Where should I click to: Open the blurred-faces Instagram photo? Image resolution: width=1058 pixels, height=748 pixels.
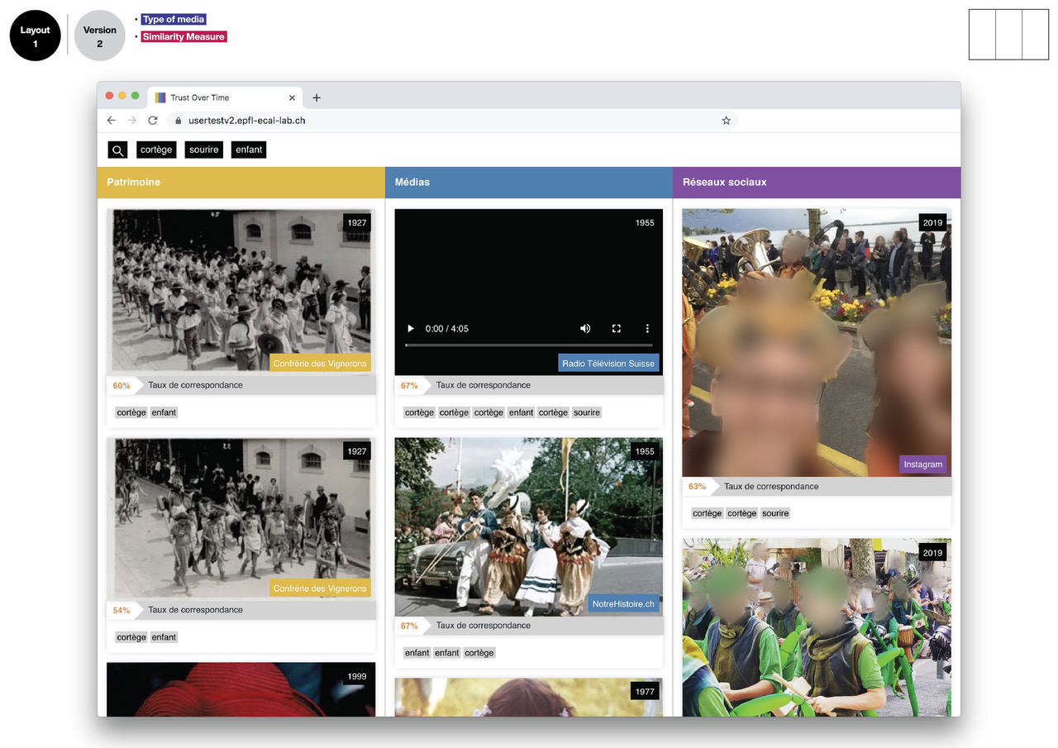(817, 342)
